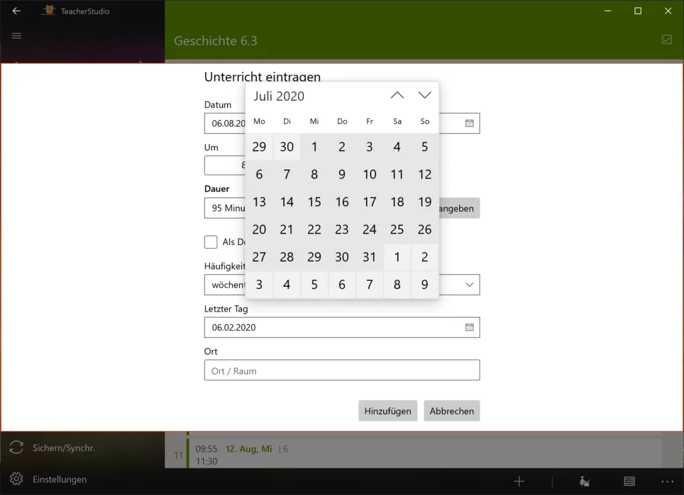Select day 22 in the calendar
This screenshot has height=495, width=684.
coord(314,229)
